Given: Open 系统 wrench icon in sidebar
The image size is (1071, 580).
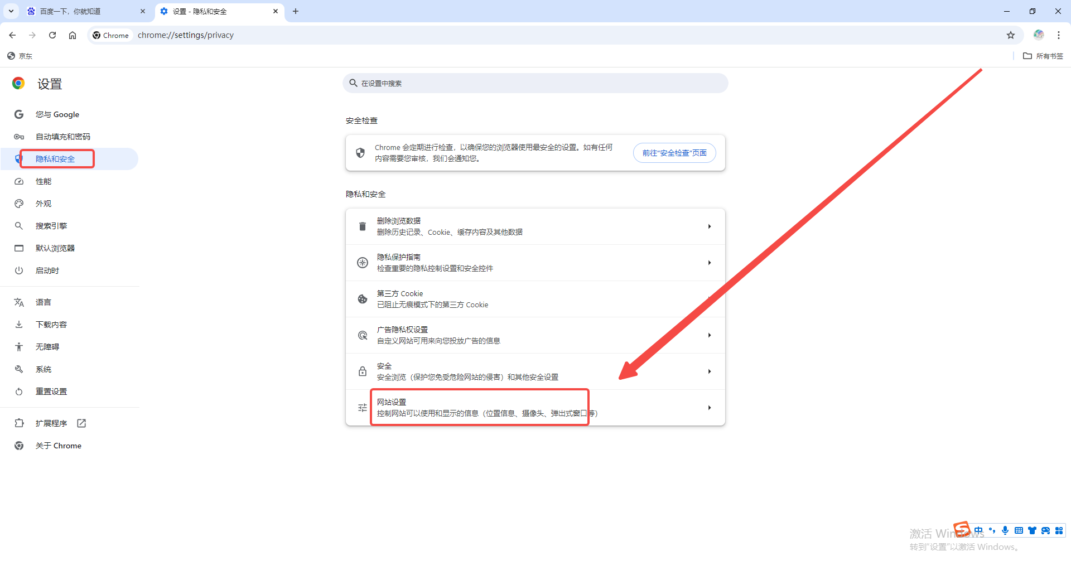Looking at the screenshot, I should (18, 369).
